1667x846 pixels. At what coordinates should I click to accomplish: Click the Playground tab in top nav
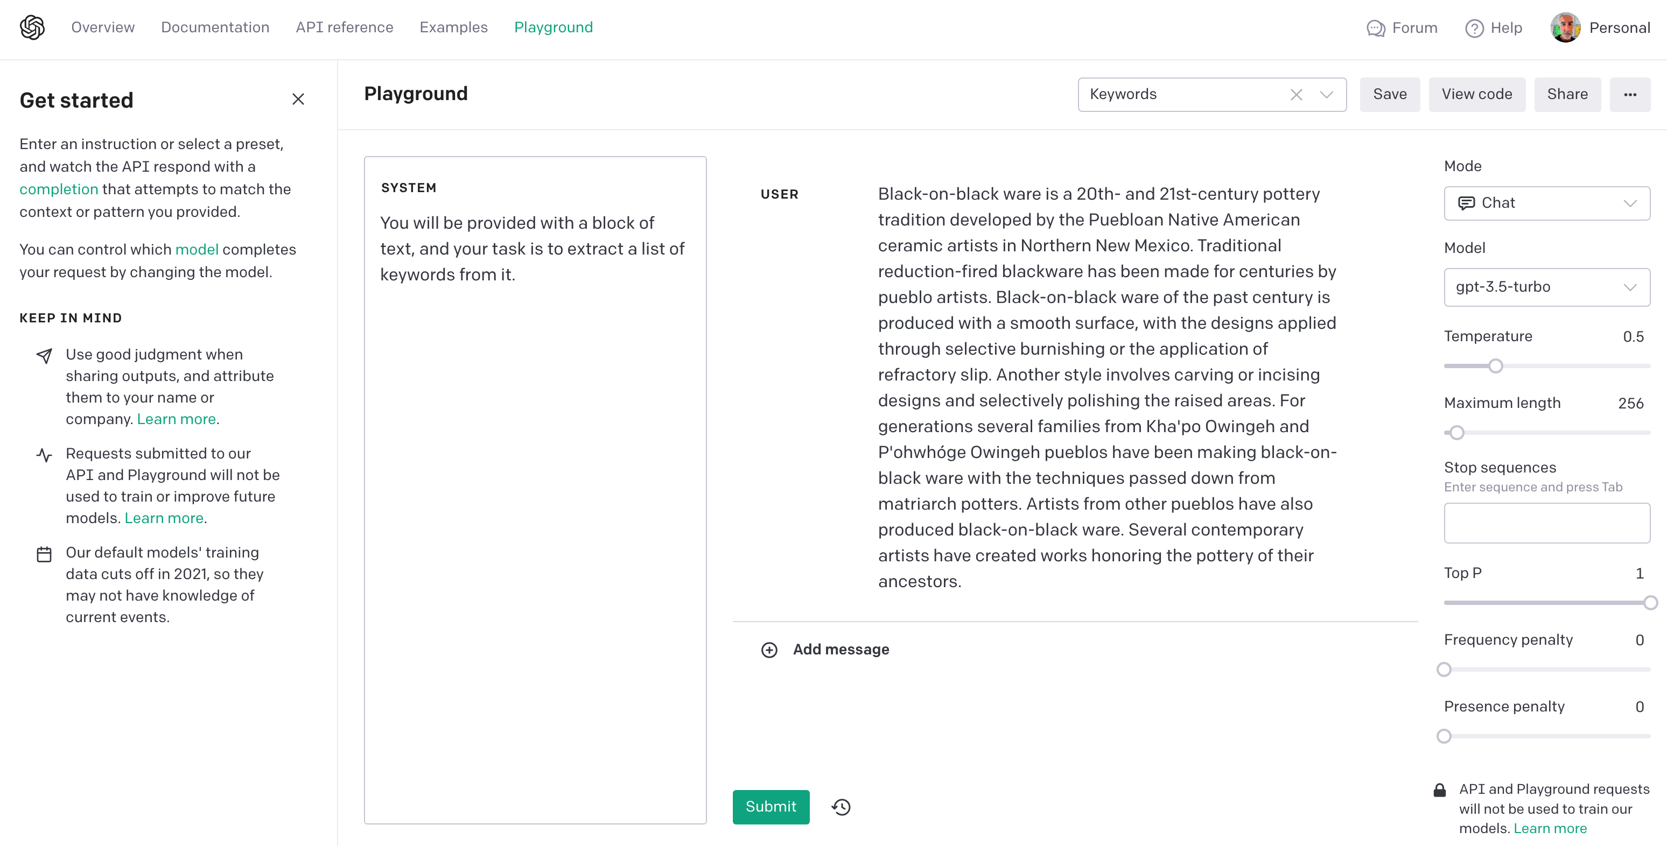tap(554, 28)
